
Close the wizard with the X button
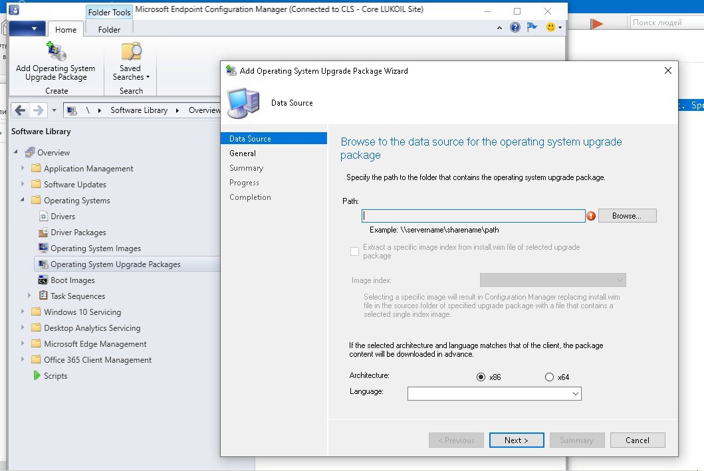coord(668,70)
